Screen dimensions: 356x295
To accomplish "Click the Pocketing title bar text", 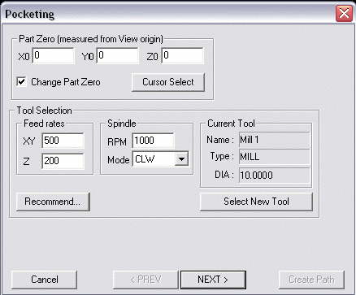I will click(x=30, y=14).
